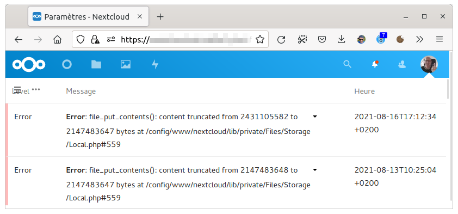Open the Activity lightning bolt icon
This screenshot has width=458, height=214.
155,64
